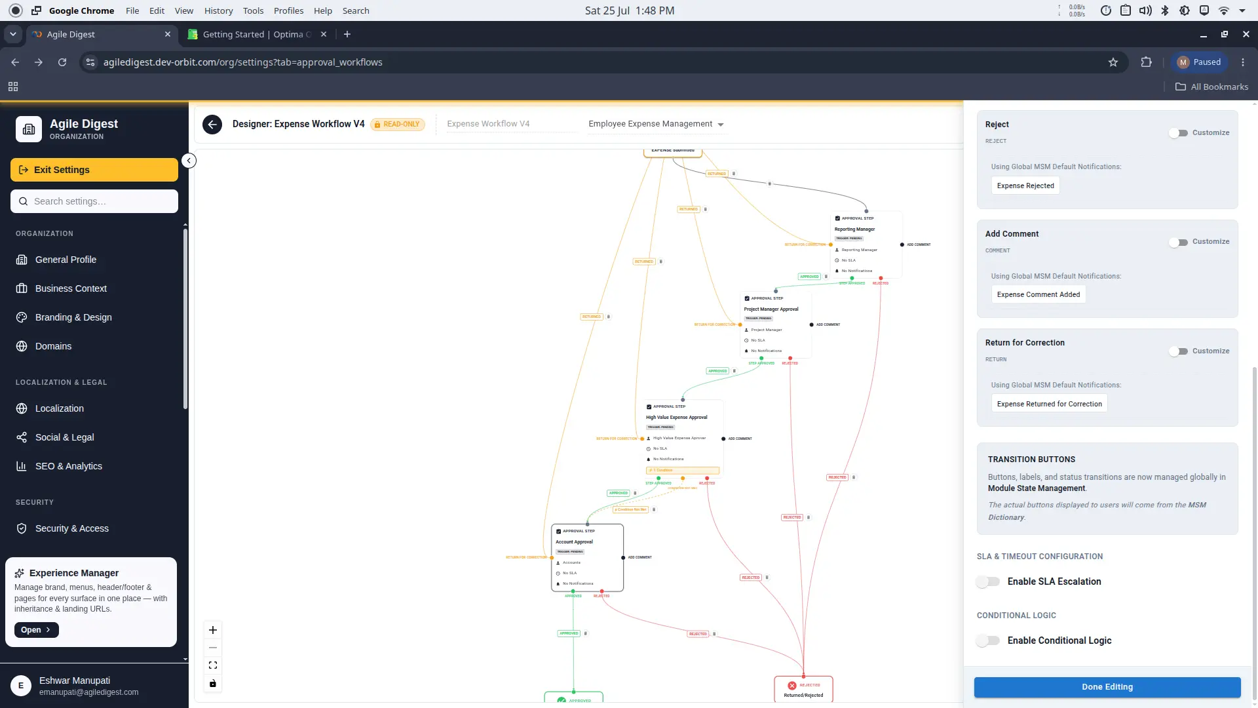The height and width of the screenshot is (708, 1258).
Task: Open the Branding & Design settings
Action: pyautogui.click(x=73, y=317)
